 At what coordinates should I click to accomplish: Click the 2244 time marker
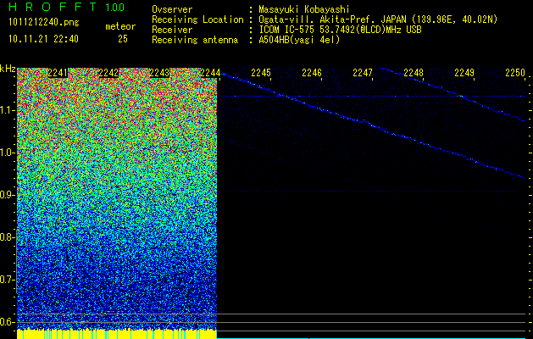coord(210,73)
